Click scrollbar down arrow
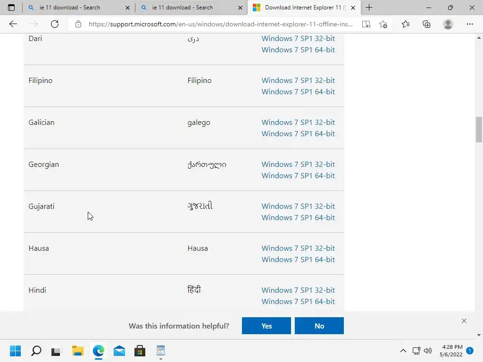Screen dimensions: 483x362 click(479, 335)
